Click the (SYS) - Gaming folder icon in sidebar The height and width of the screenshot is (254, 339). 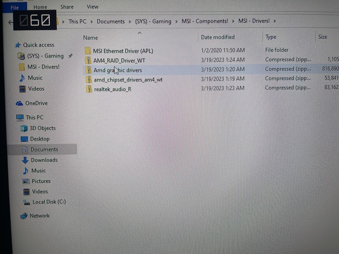point(21,56)
